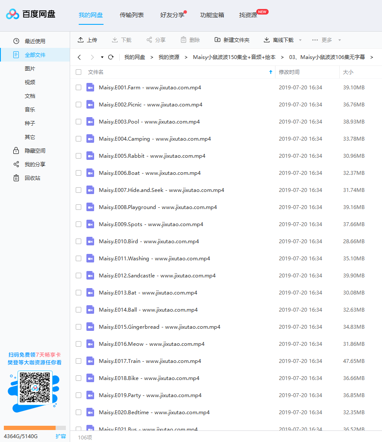Screen dimensions: 382x442
Task: Click video icon of Maisy.E004.Camping
Action: pyautogui.click(x=90, y=138)
